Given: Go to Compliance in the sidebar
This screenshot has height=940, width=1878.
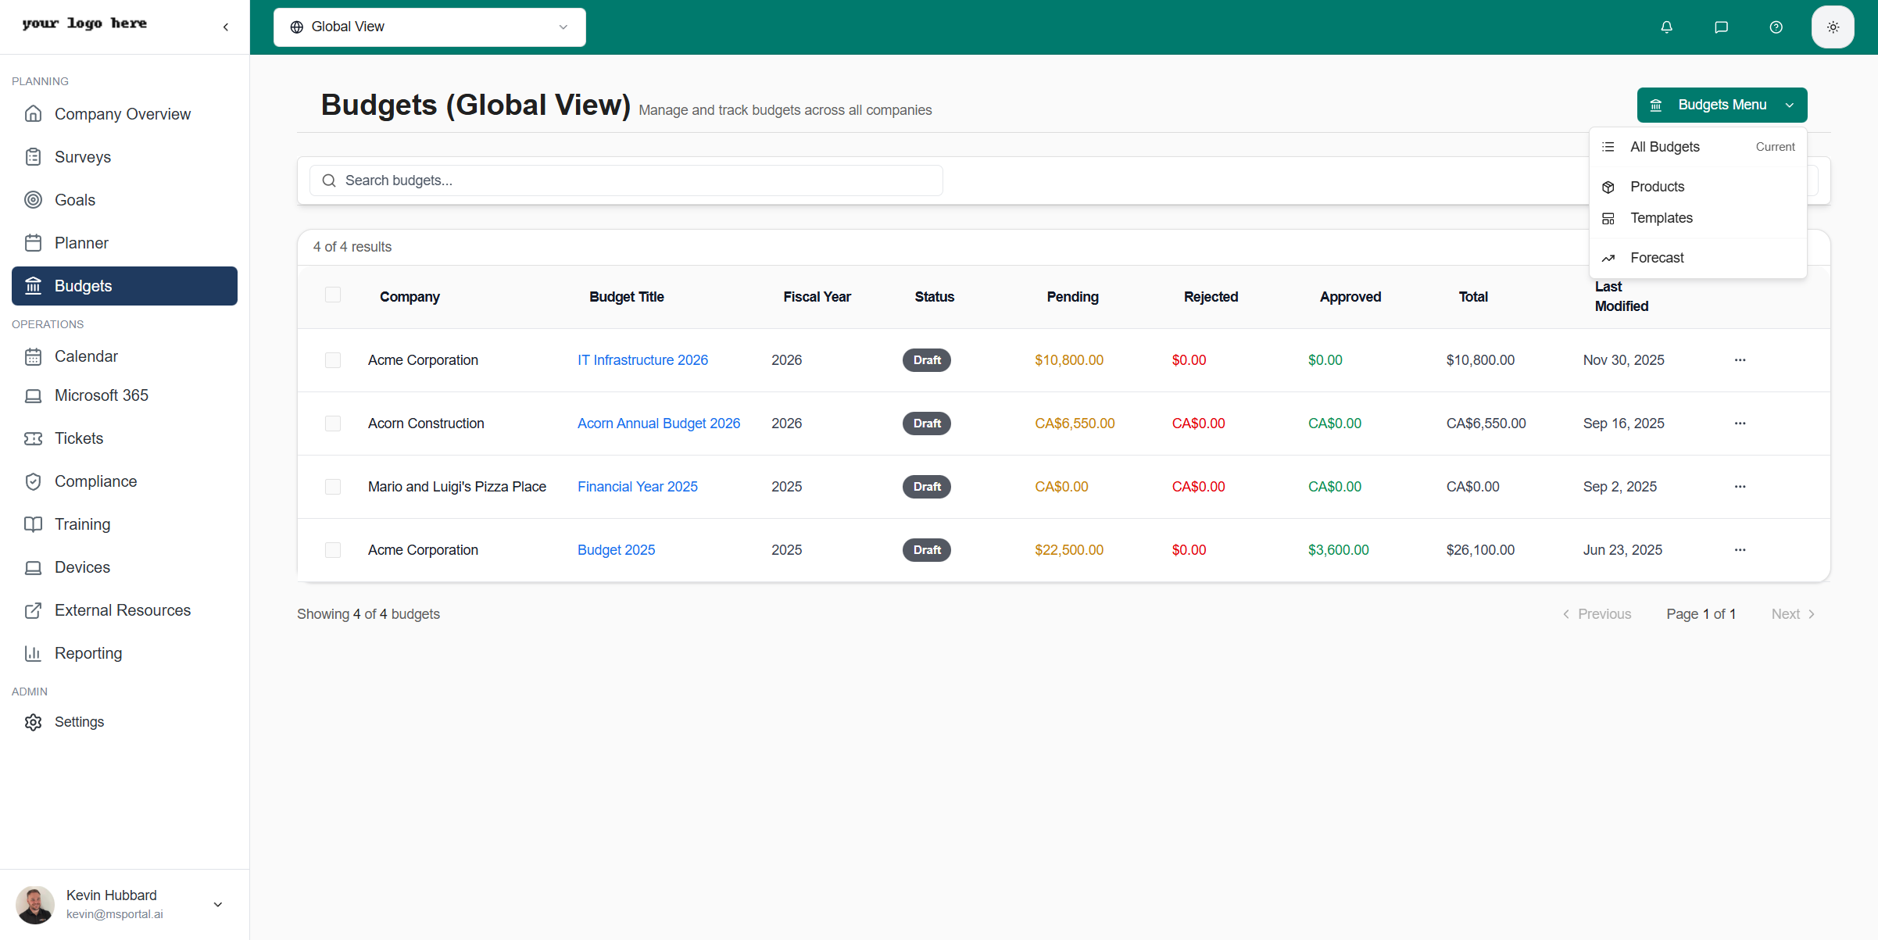Looking at the screenshot, I should pos(95,481).
